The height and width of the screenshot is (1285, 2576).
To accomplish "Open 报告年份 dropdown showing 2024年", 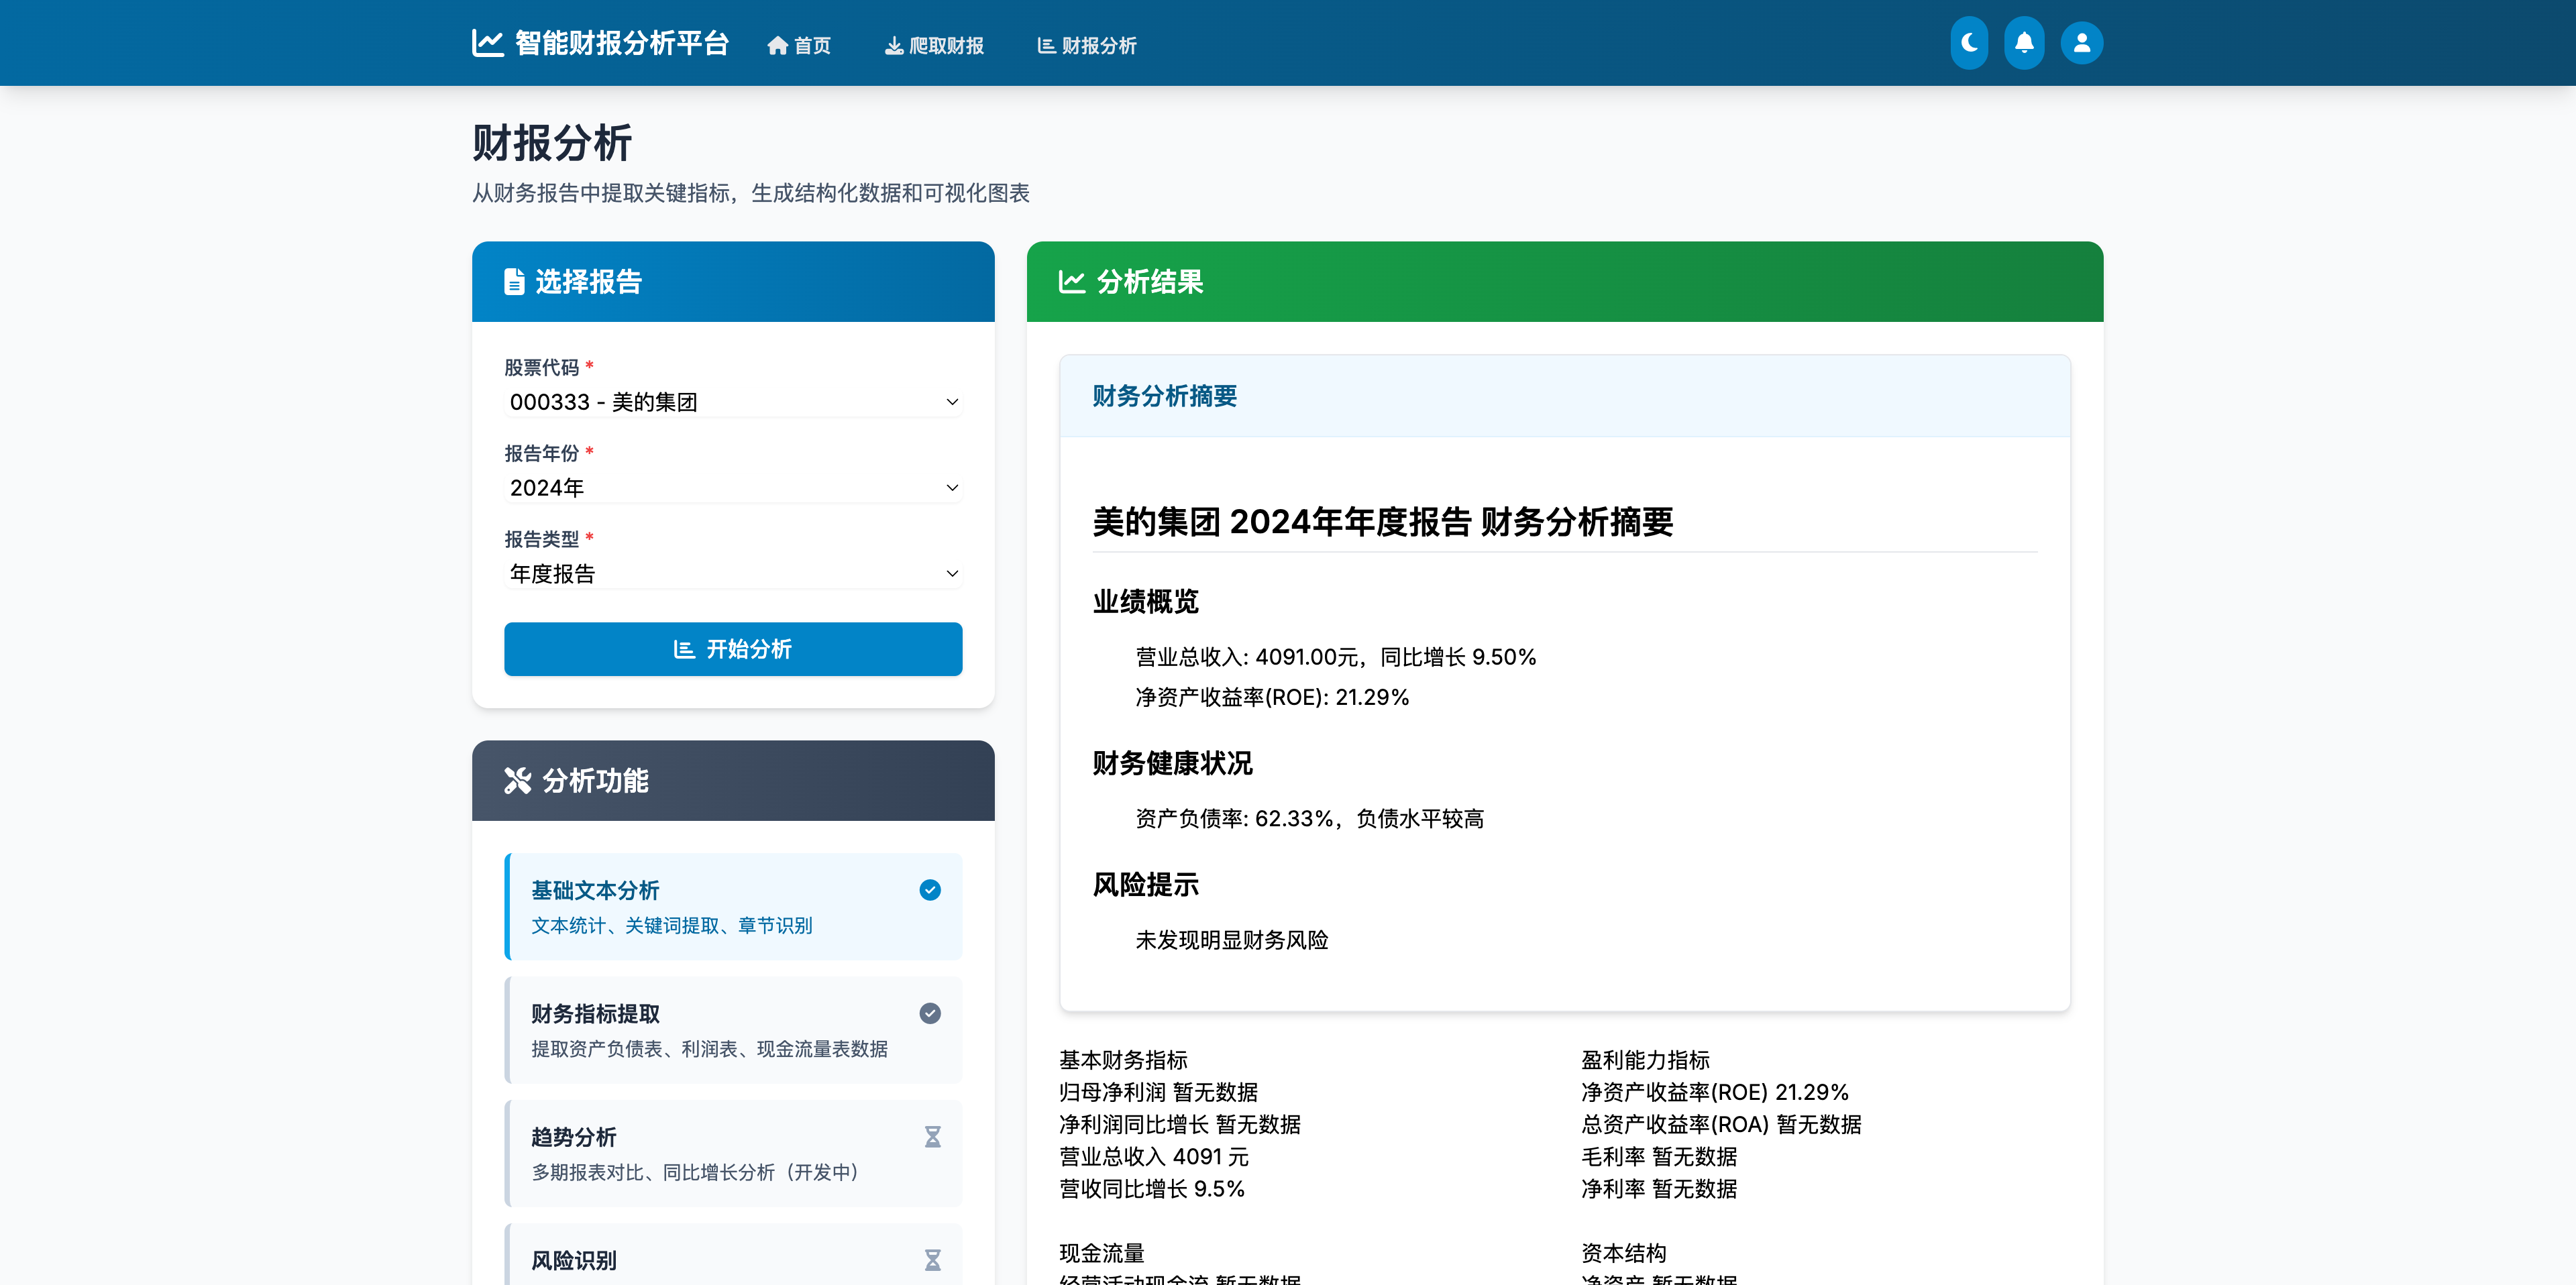I will pyautogui.click(x=733, y=488).
